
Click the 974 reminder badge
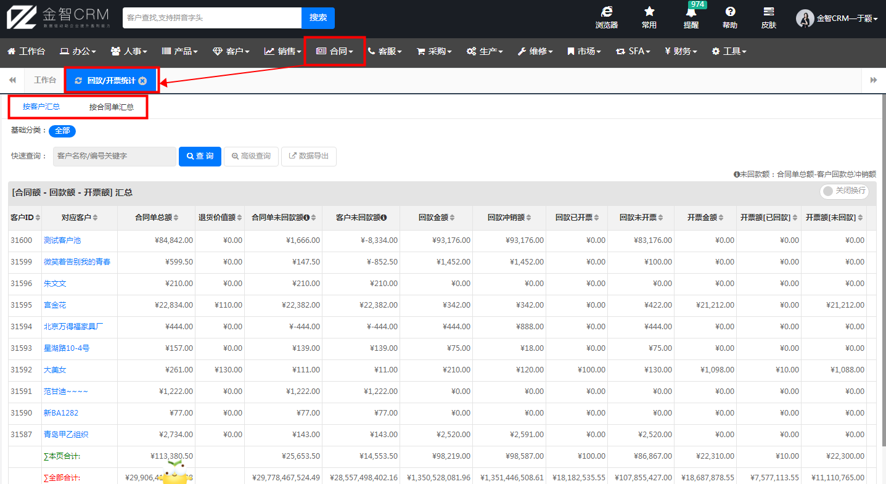point(697,4)
